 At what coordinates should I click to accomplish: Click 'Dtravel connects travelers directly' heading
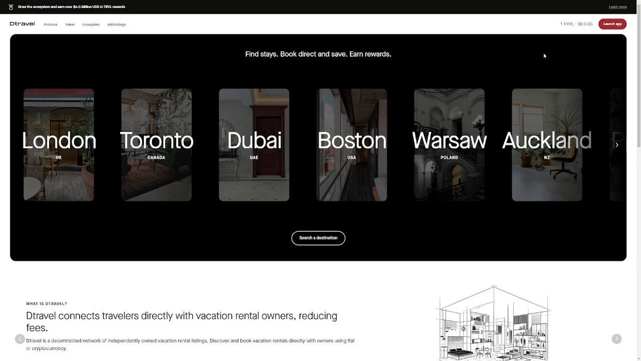(182, 321)
